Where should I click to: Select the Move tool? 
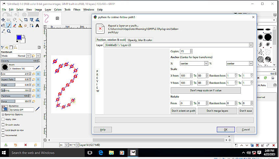(3, 20)
